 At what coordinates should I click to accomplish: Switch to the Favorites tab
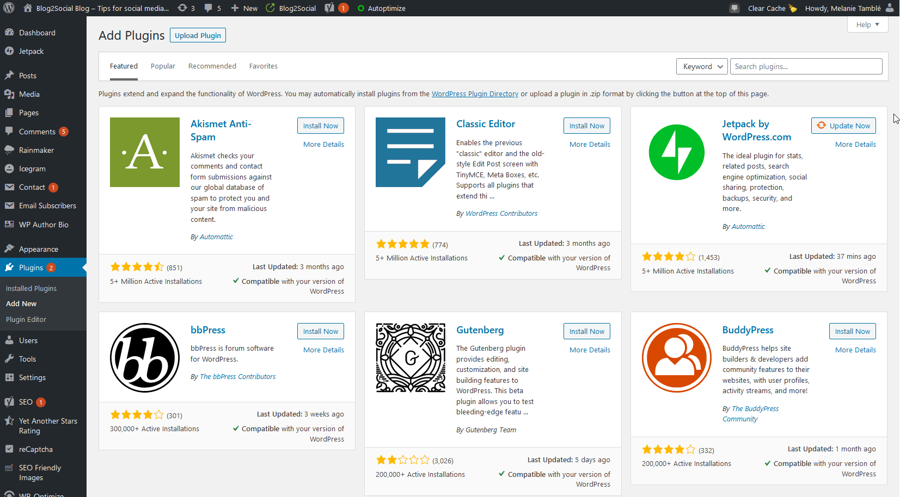[x=264, y=66]
